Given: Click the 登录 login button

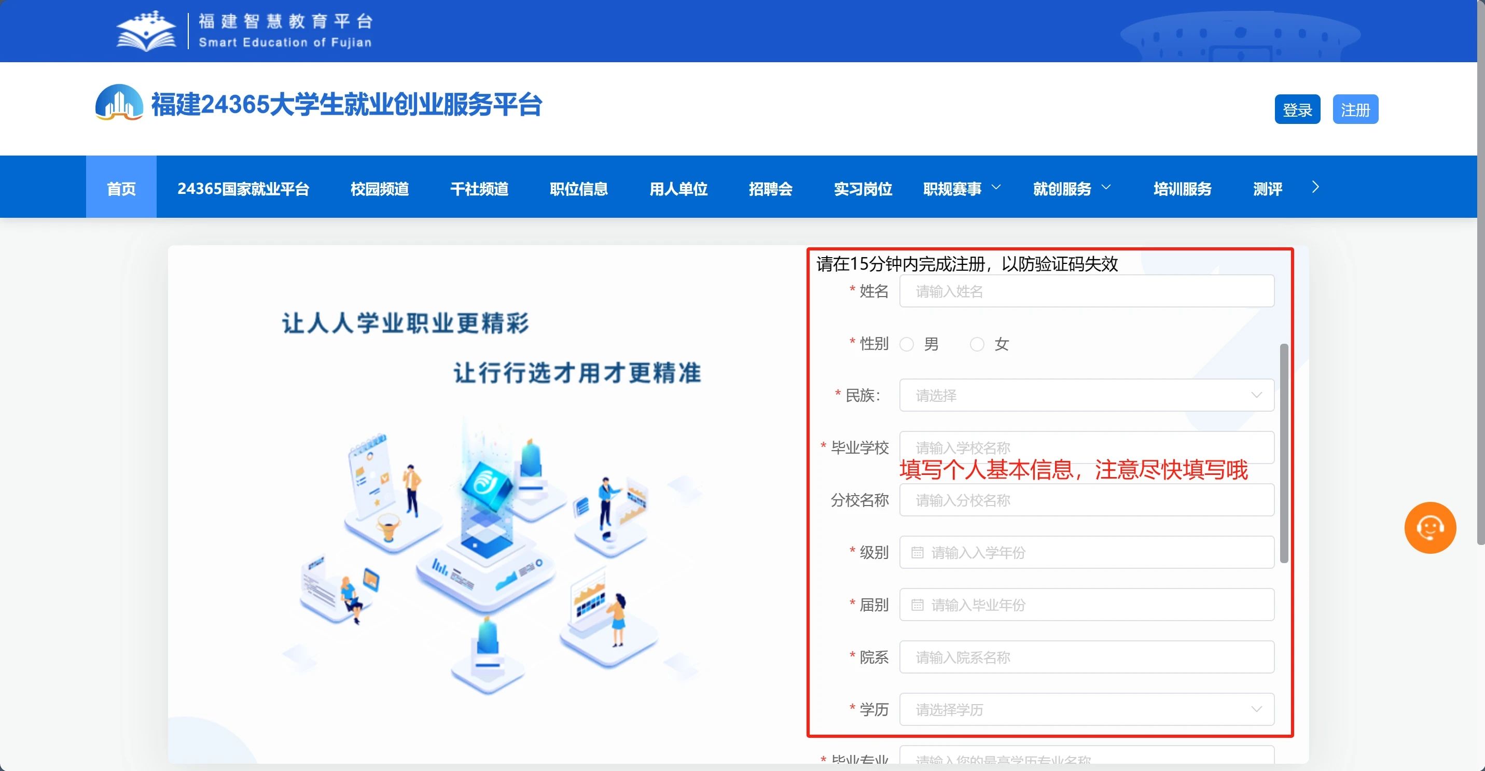Looking at the screenshot, I should 1297,109.
